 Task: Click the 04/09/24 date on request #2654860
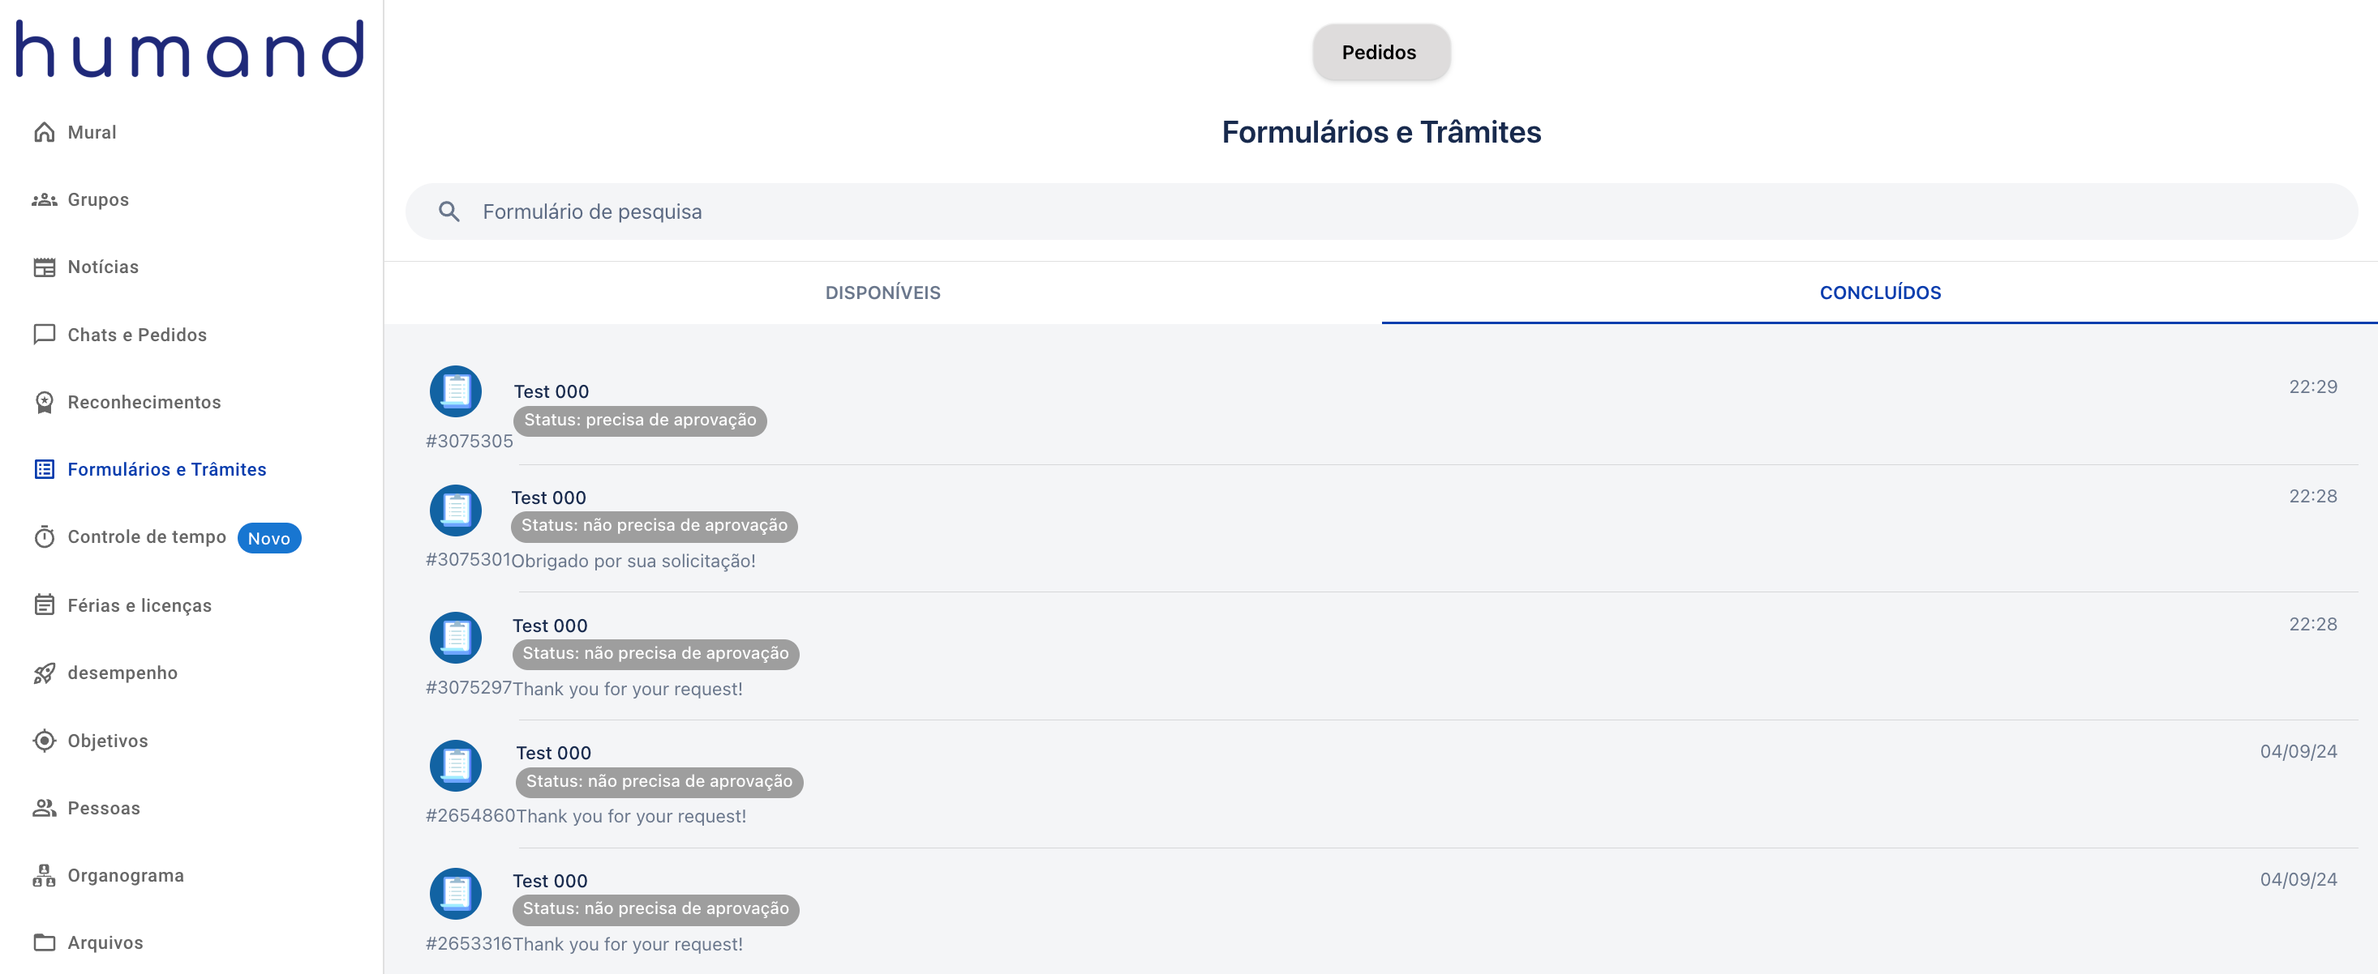[2299, 752]
